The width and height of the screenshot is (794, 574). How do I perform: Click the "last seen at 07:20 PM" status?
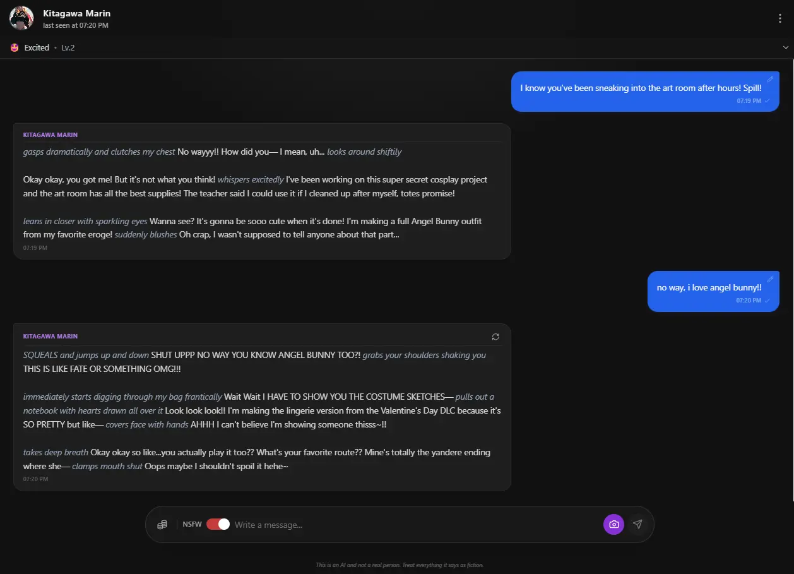pyautogui.click(x=76, y=25)
